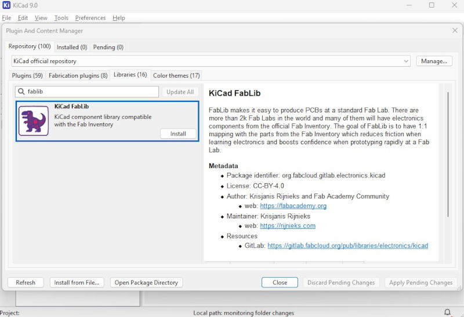
Task: Click the Refresh button
Action: tap(26, 282)
